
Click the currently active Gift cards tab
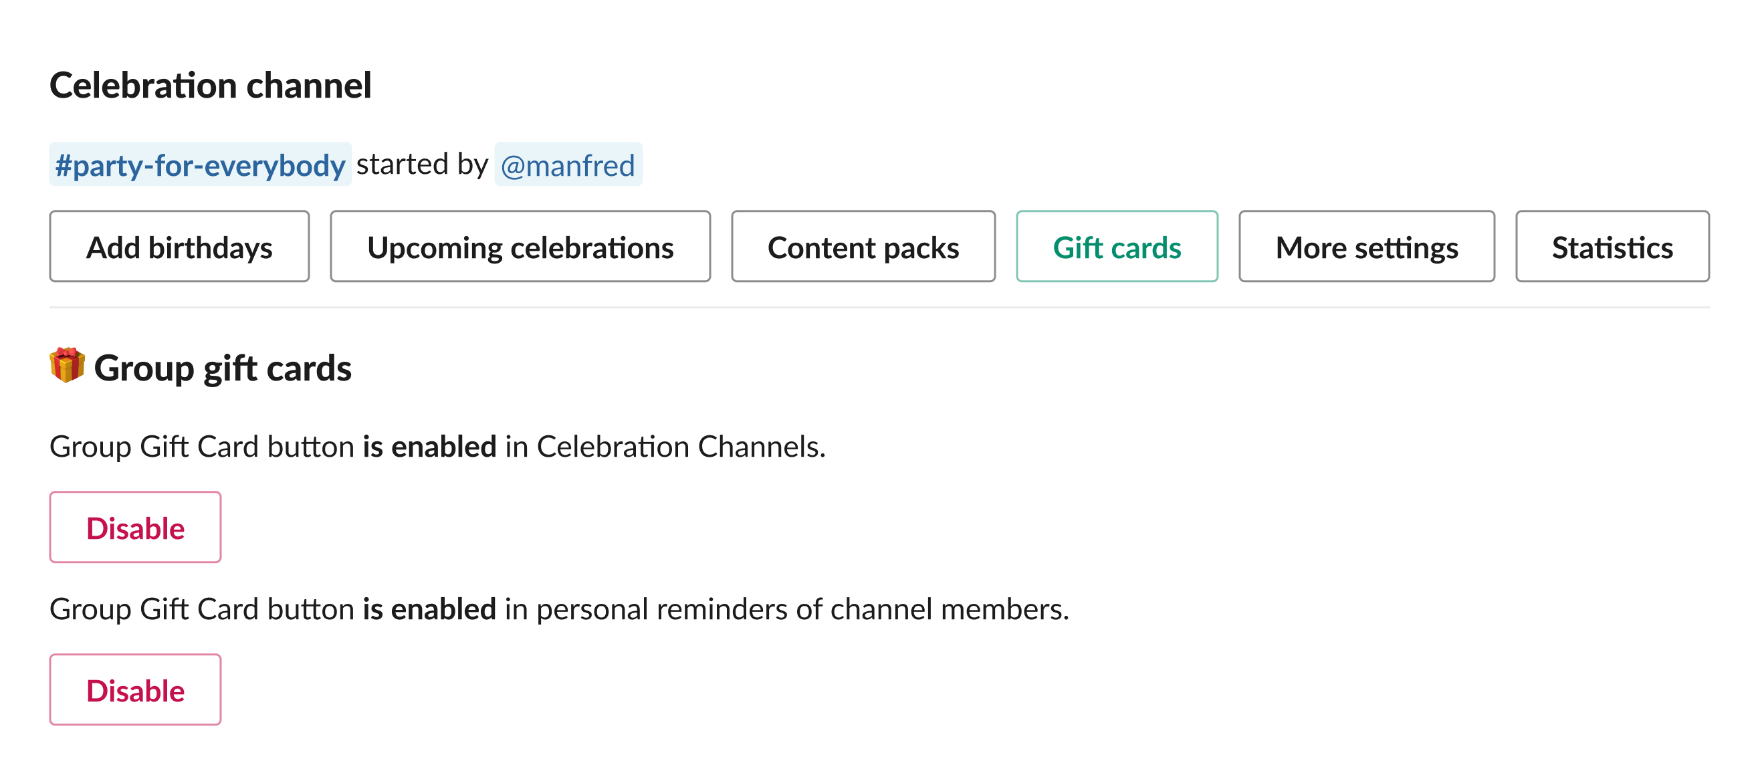click(x=1117, y=246)
